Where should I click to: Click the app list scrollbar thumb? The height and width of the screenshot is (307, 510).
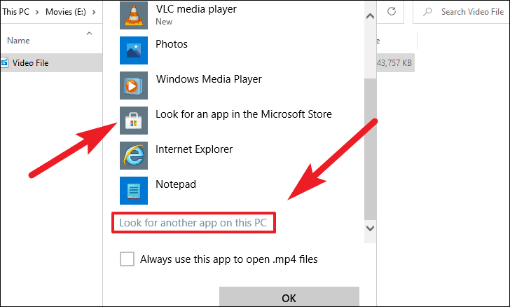click(370, 149)
